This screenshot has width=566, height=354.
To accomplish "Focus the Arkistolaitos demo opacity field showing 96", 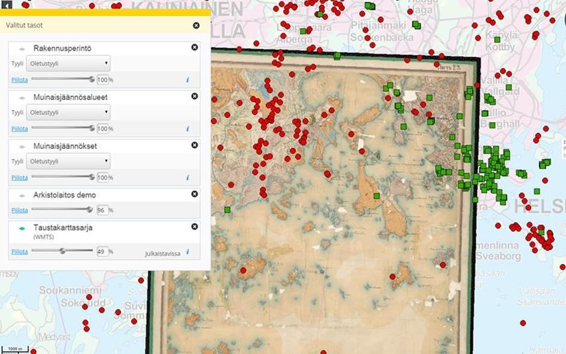I will click(102, 210).
